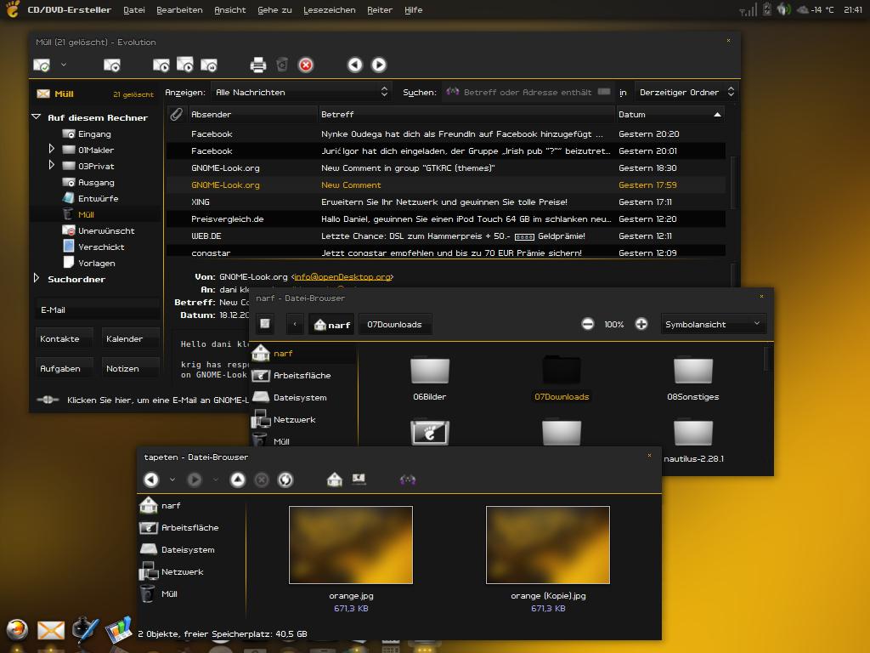Image resolution: width=870 pixels, height=653 pixels.
Task: Open the Lesezeichen menu
Action: tap(330, 10)
